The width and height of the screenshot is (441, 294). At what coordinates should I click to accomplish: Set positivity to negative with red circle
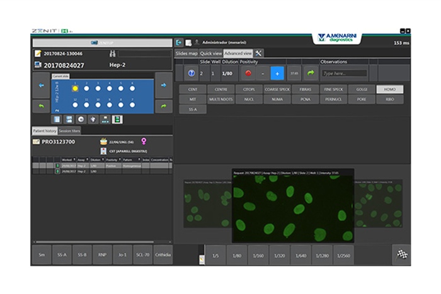point(248,73)
